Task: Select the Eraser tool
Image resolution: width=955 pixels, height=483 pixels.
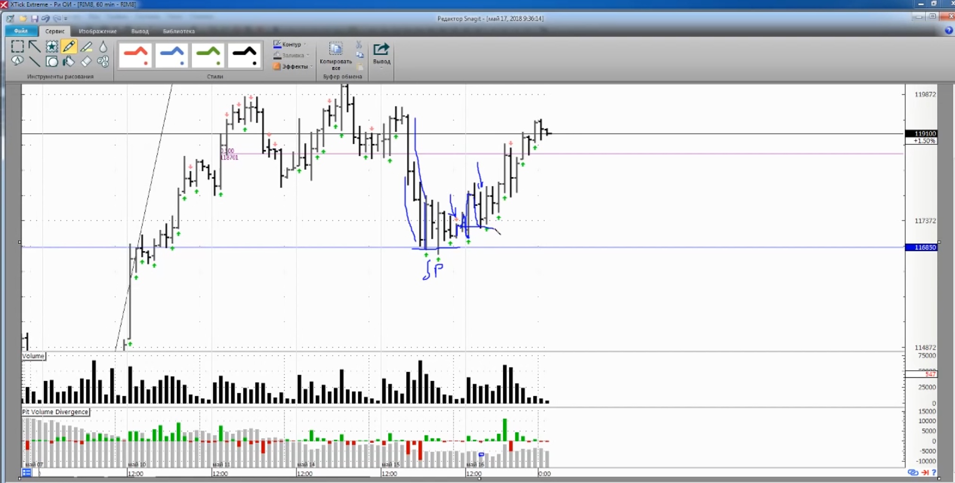Action: click(86, 61)
